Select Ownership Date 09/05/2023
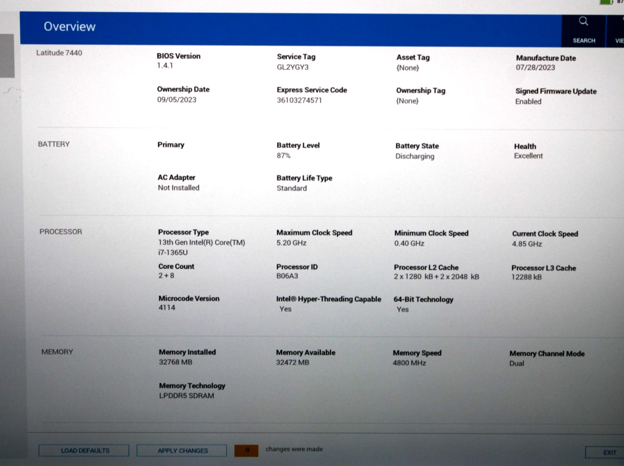Viewport: 624px width, 466px height. click(x=176, y=99)
